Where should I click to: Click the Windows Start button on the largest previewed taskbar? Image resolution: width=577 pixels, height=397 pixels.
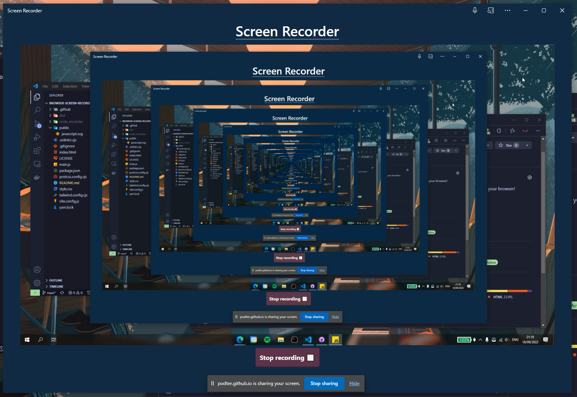click(x=27, y=340)
